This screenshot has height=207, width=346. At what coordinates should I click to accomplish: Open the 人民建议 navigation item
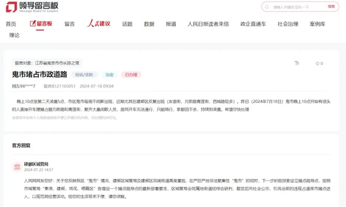[x=98, y=24]
